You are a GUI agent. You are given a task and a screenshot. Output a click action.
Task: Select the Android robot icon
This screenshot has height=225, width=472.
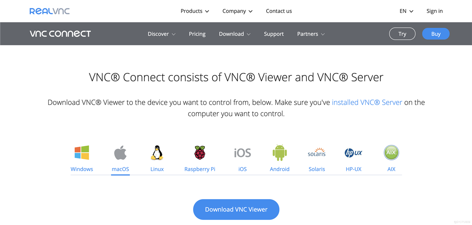pyautogui.click(x=280, y=153)
